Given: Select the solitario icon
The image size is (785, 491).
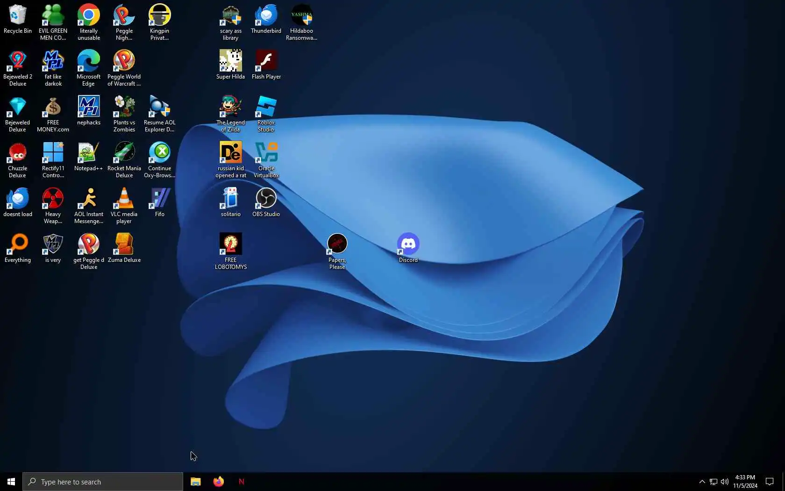Looking at the screenshot, I should 230,203.
